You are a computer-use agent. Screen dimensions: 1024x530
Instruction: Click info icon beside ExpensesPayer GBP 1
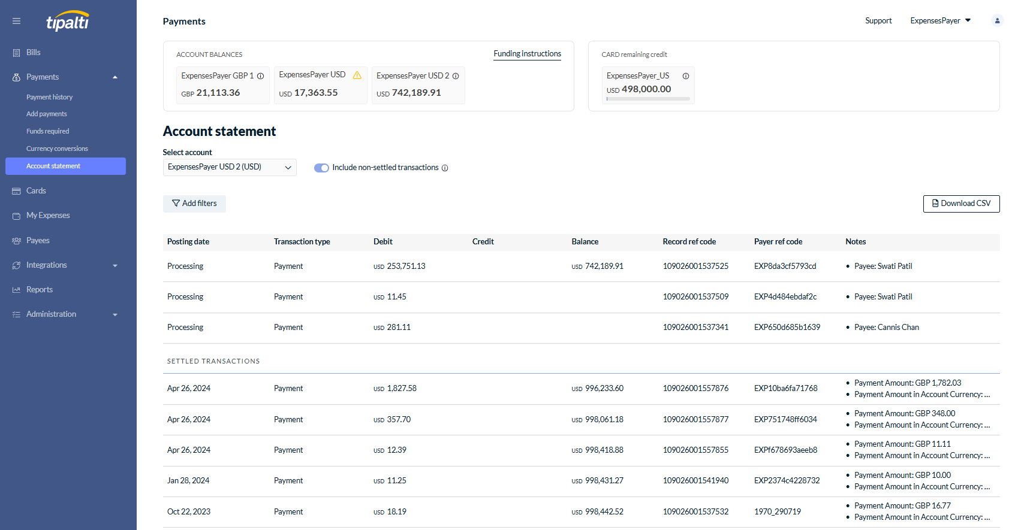(260, 76)
